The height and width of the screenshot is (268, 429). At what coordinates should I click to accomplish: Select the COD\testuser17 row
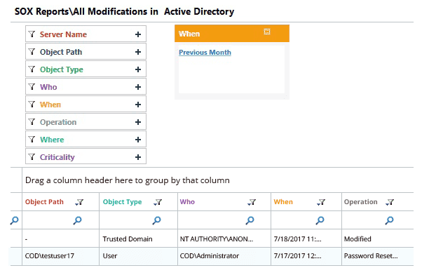212,256
